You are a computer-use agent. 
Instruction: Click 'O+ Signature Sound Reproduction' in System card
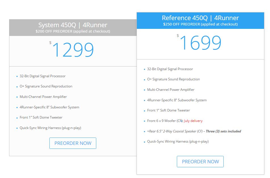(46, 86)
